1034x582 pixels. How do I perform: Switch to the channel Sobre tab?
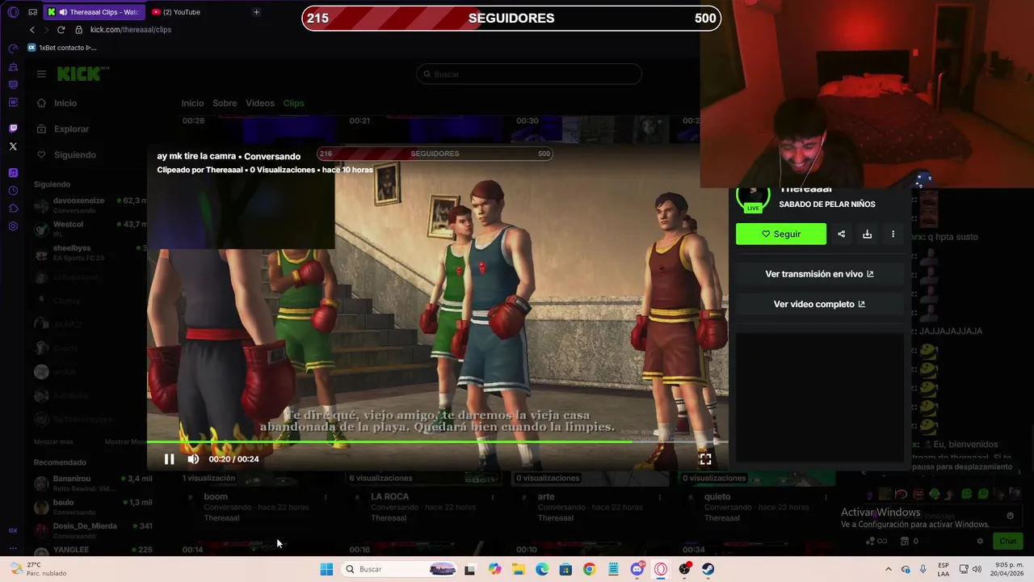pos(225,103)
